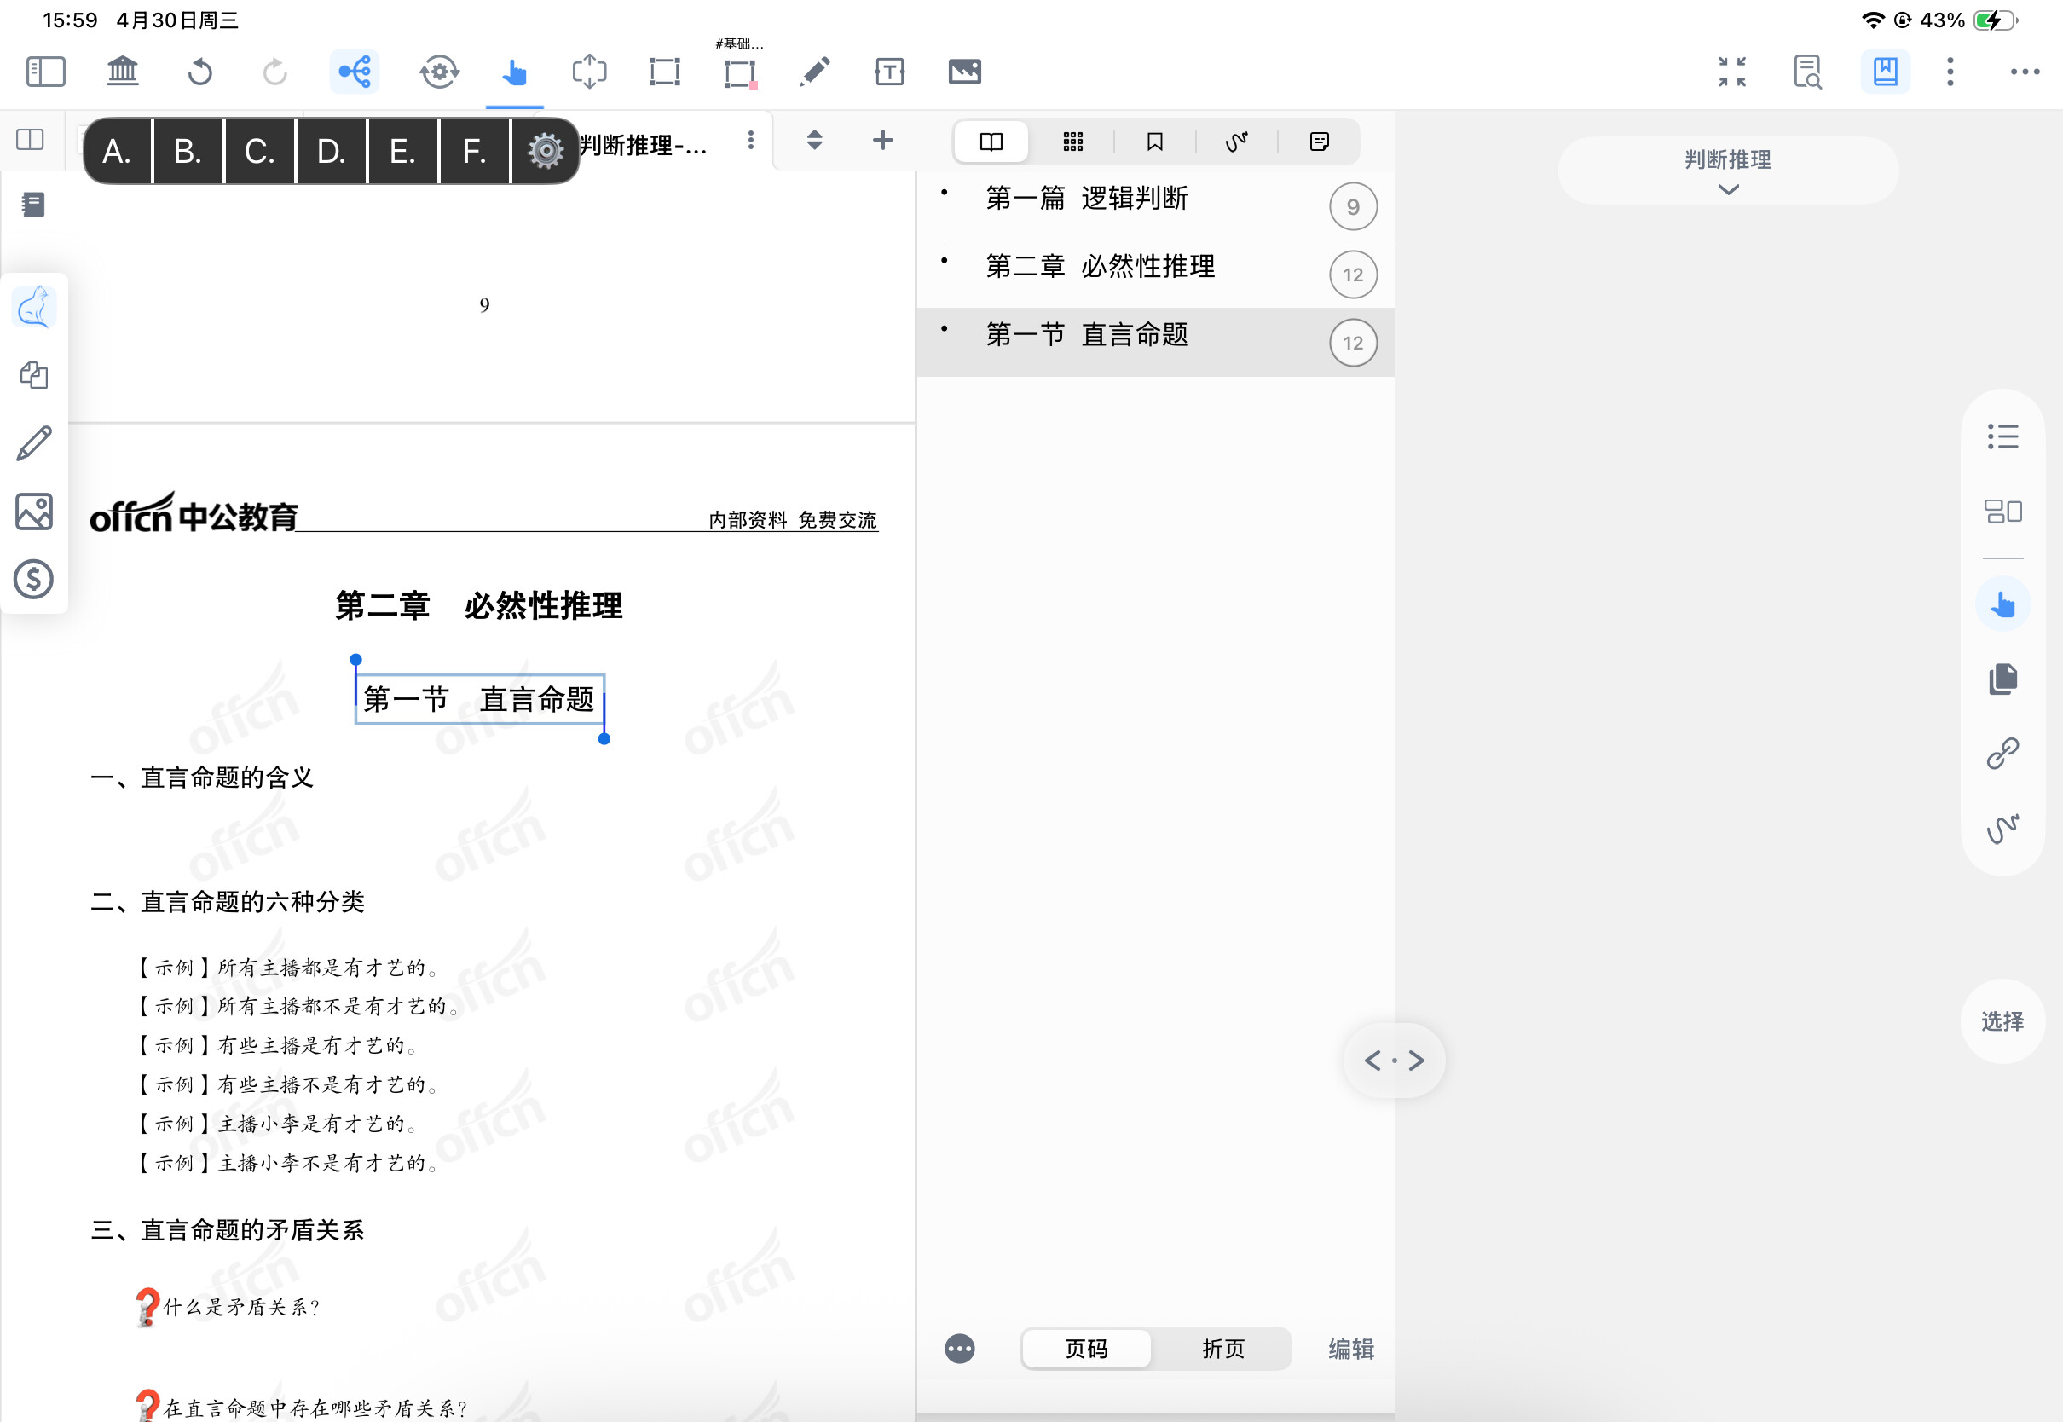Open the document search icon
2063x1422 pixels.
pyautogui.click(x=1807, y=72)
